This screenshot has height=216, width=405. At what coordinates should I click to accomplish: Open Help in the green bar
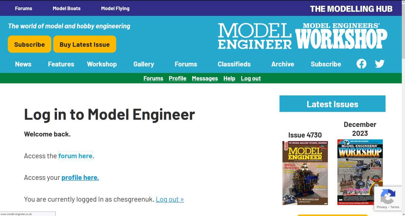229,78
